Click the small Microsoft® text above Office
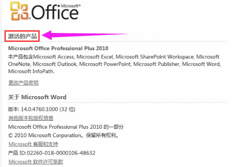Viewport: 243px width, 167px height. tap(71, 6)
